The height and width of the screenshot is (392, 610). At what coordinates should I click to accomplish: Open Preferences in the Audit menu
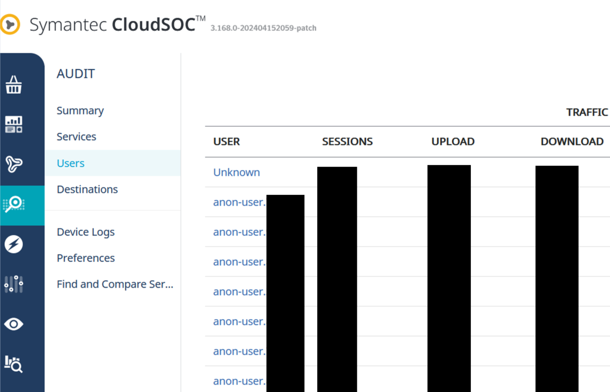coord(85,258)
